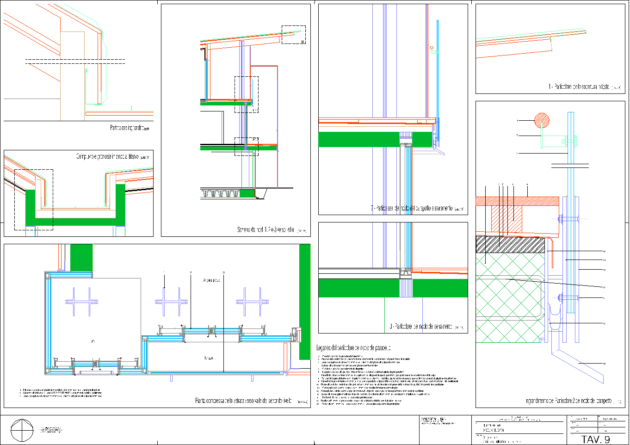Pick the rightmost cross-shaped column symbol in plan
Image resolution: width=630 pixels, height=445 pixels.
point(252,302)
